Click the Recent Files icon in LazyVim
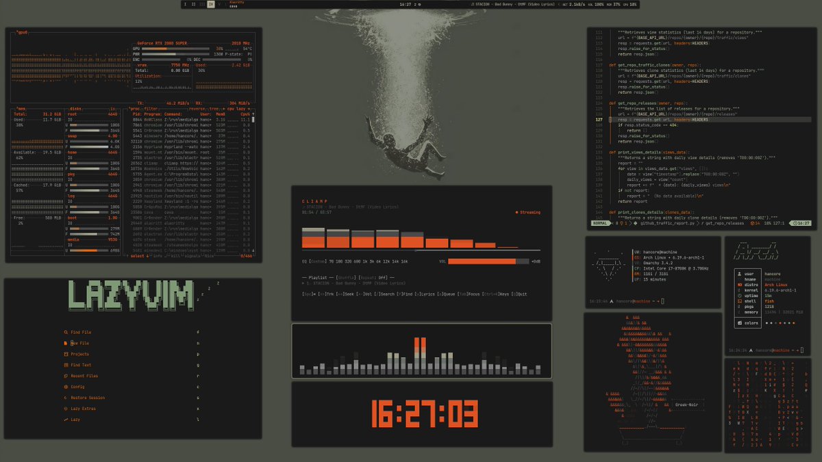 [65, 376]
